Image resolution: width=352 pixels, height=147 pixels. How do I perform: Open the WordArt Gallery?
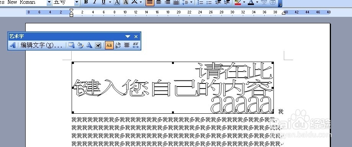pyautogui.click(x=71, y=45)
